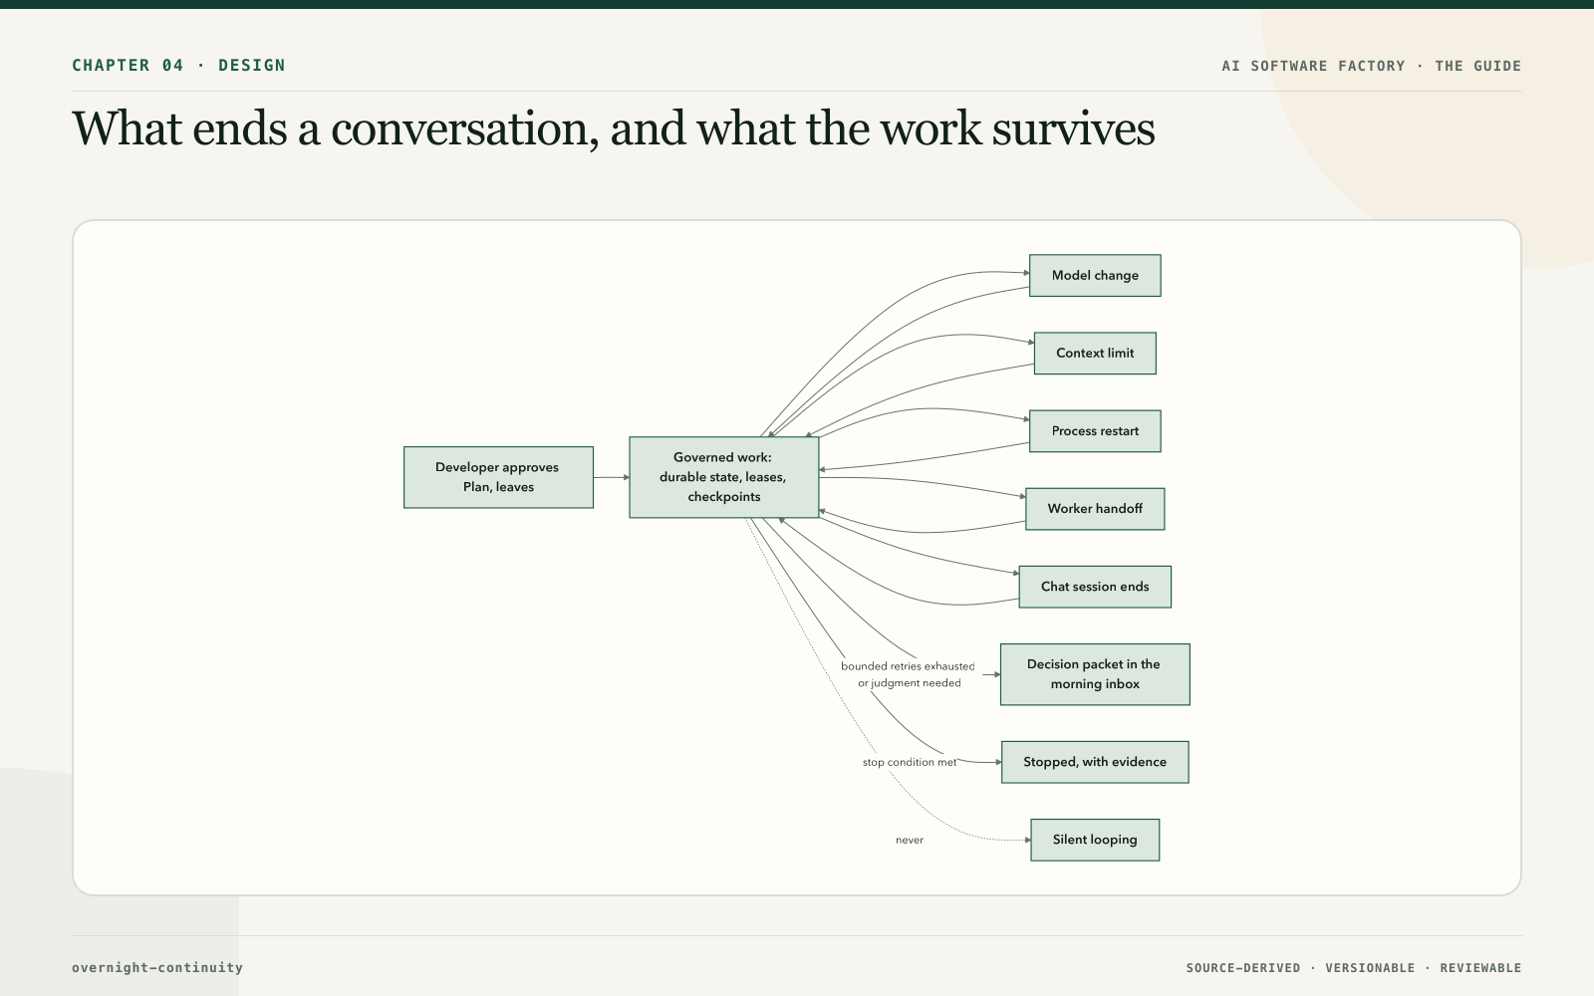Select the 'Governed work' central node

click(724, 477)
